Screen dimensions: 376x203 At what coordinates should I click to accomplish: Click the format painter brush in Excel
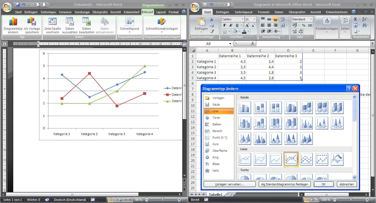(x=212, y=32)
